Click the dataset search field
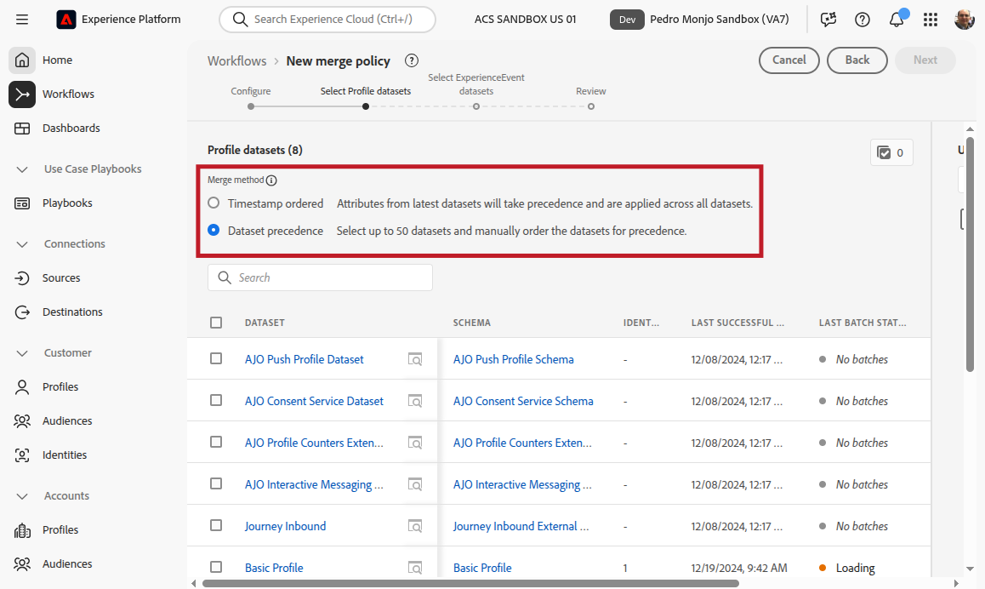The width and height of the screenshot is (985, 589). (320, 277)
